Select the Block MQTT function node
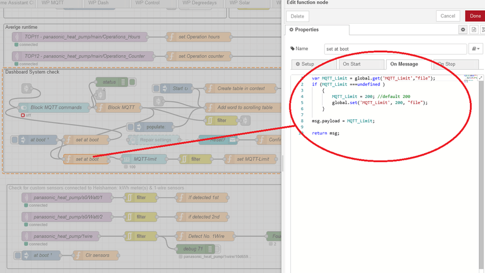 click(x=121, y=107)
